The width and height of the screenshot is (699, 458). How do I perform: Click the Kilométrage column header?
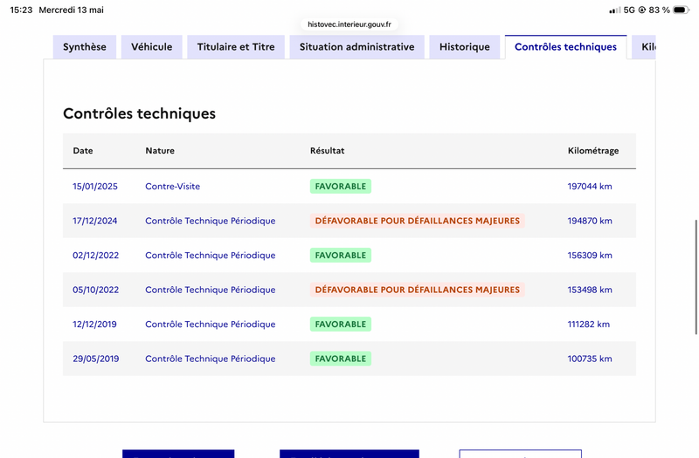click(593, 150)
